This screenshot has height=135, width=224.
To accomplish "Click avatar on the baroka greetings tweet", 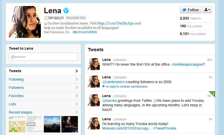I will point(94,100).
